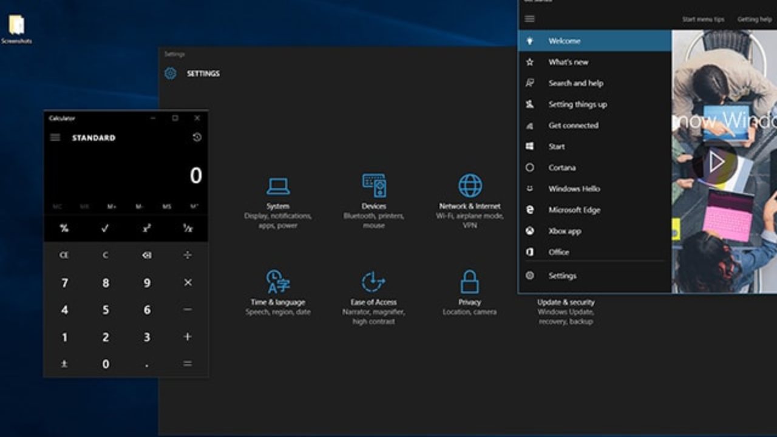Open the Get Started hamburger menu
Screen dimensions: 777x437
[x=529, y=19]
